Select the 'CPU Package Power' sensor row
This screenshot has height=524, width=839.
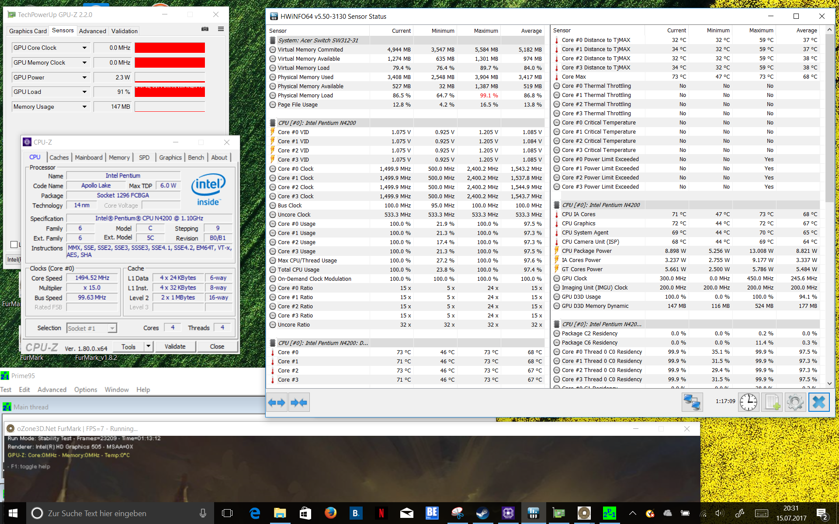(x=686, y=251)
